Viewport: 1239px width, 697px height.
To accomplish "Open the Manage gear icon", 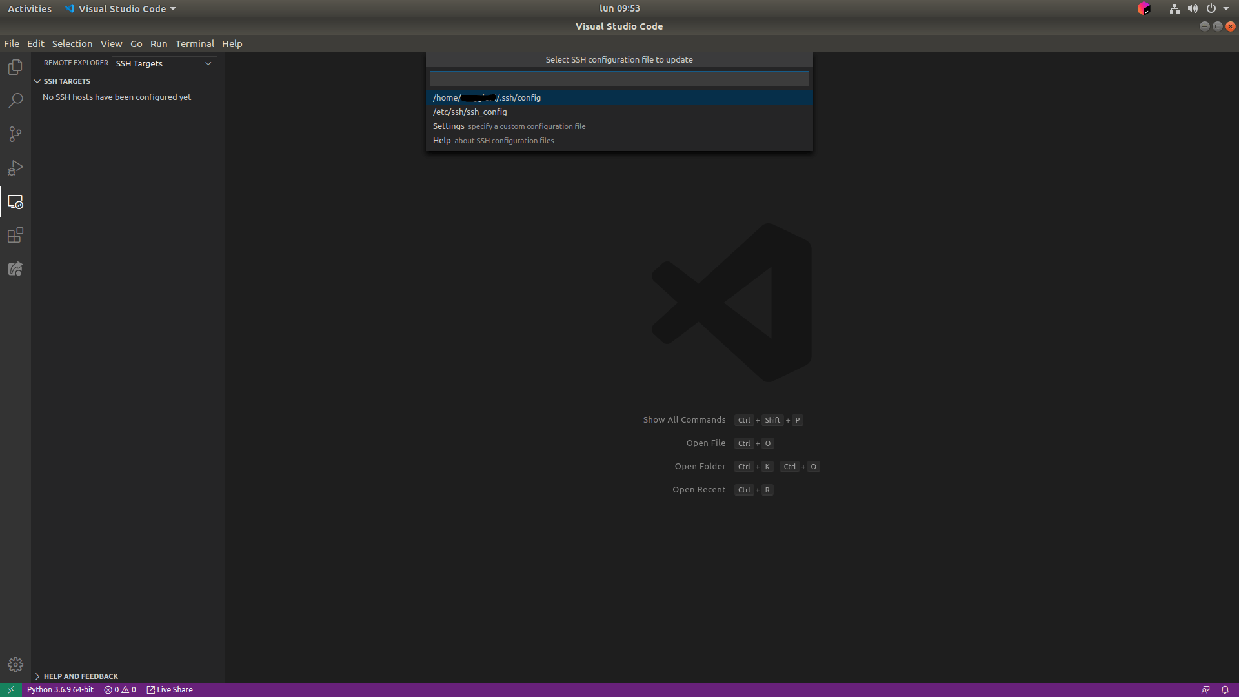I will [15, 664].
